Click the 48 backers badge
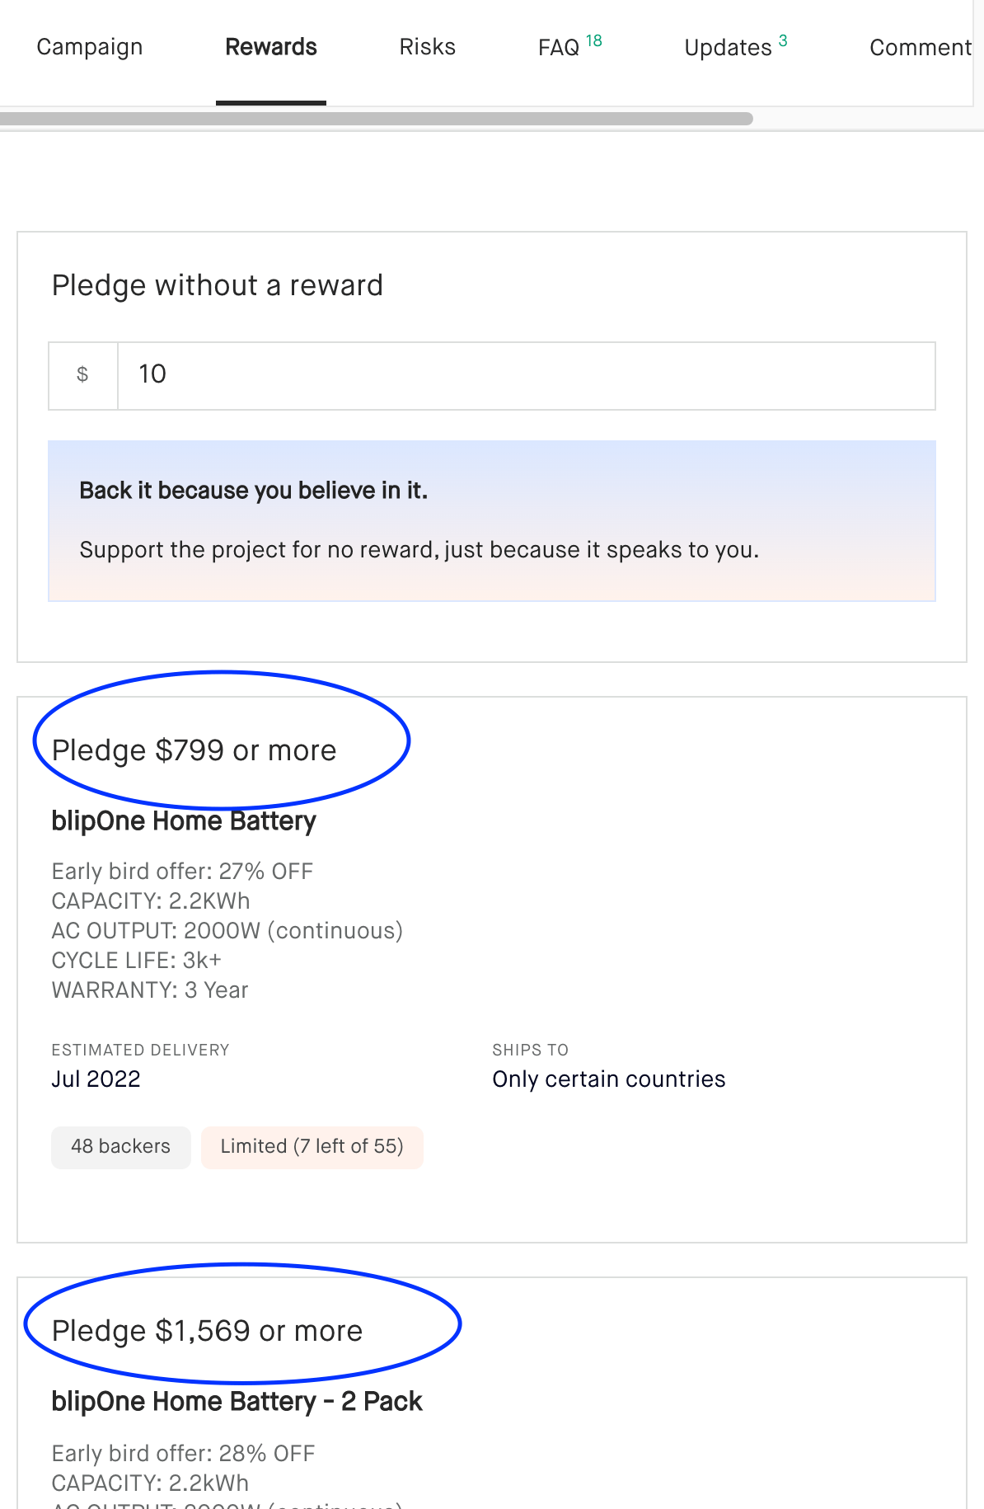 120,1146
